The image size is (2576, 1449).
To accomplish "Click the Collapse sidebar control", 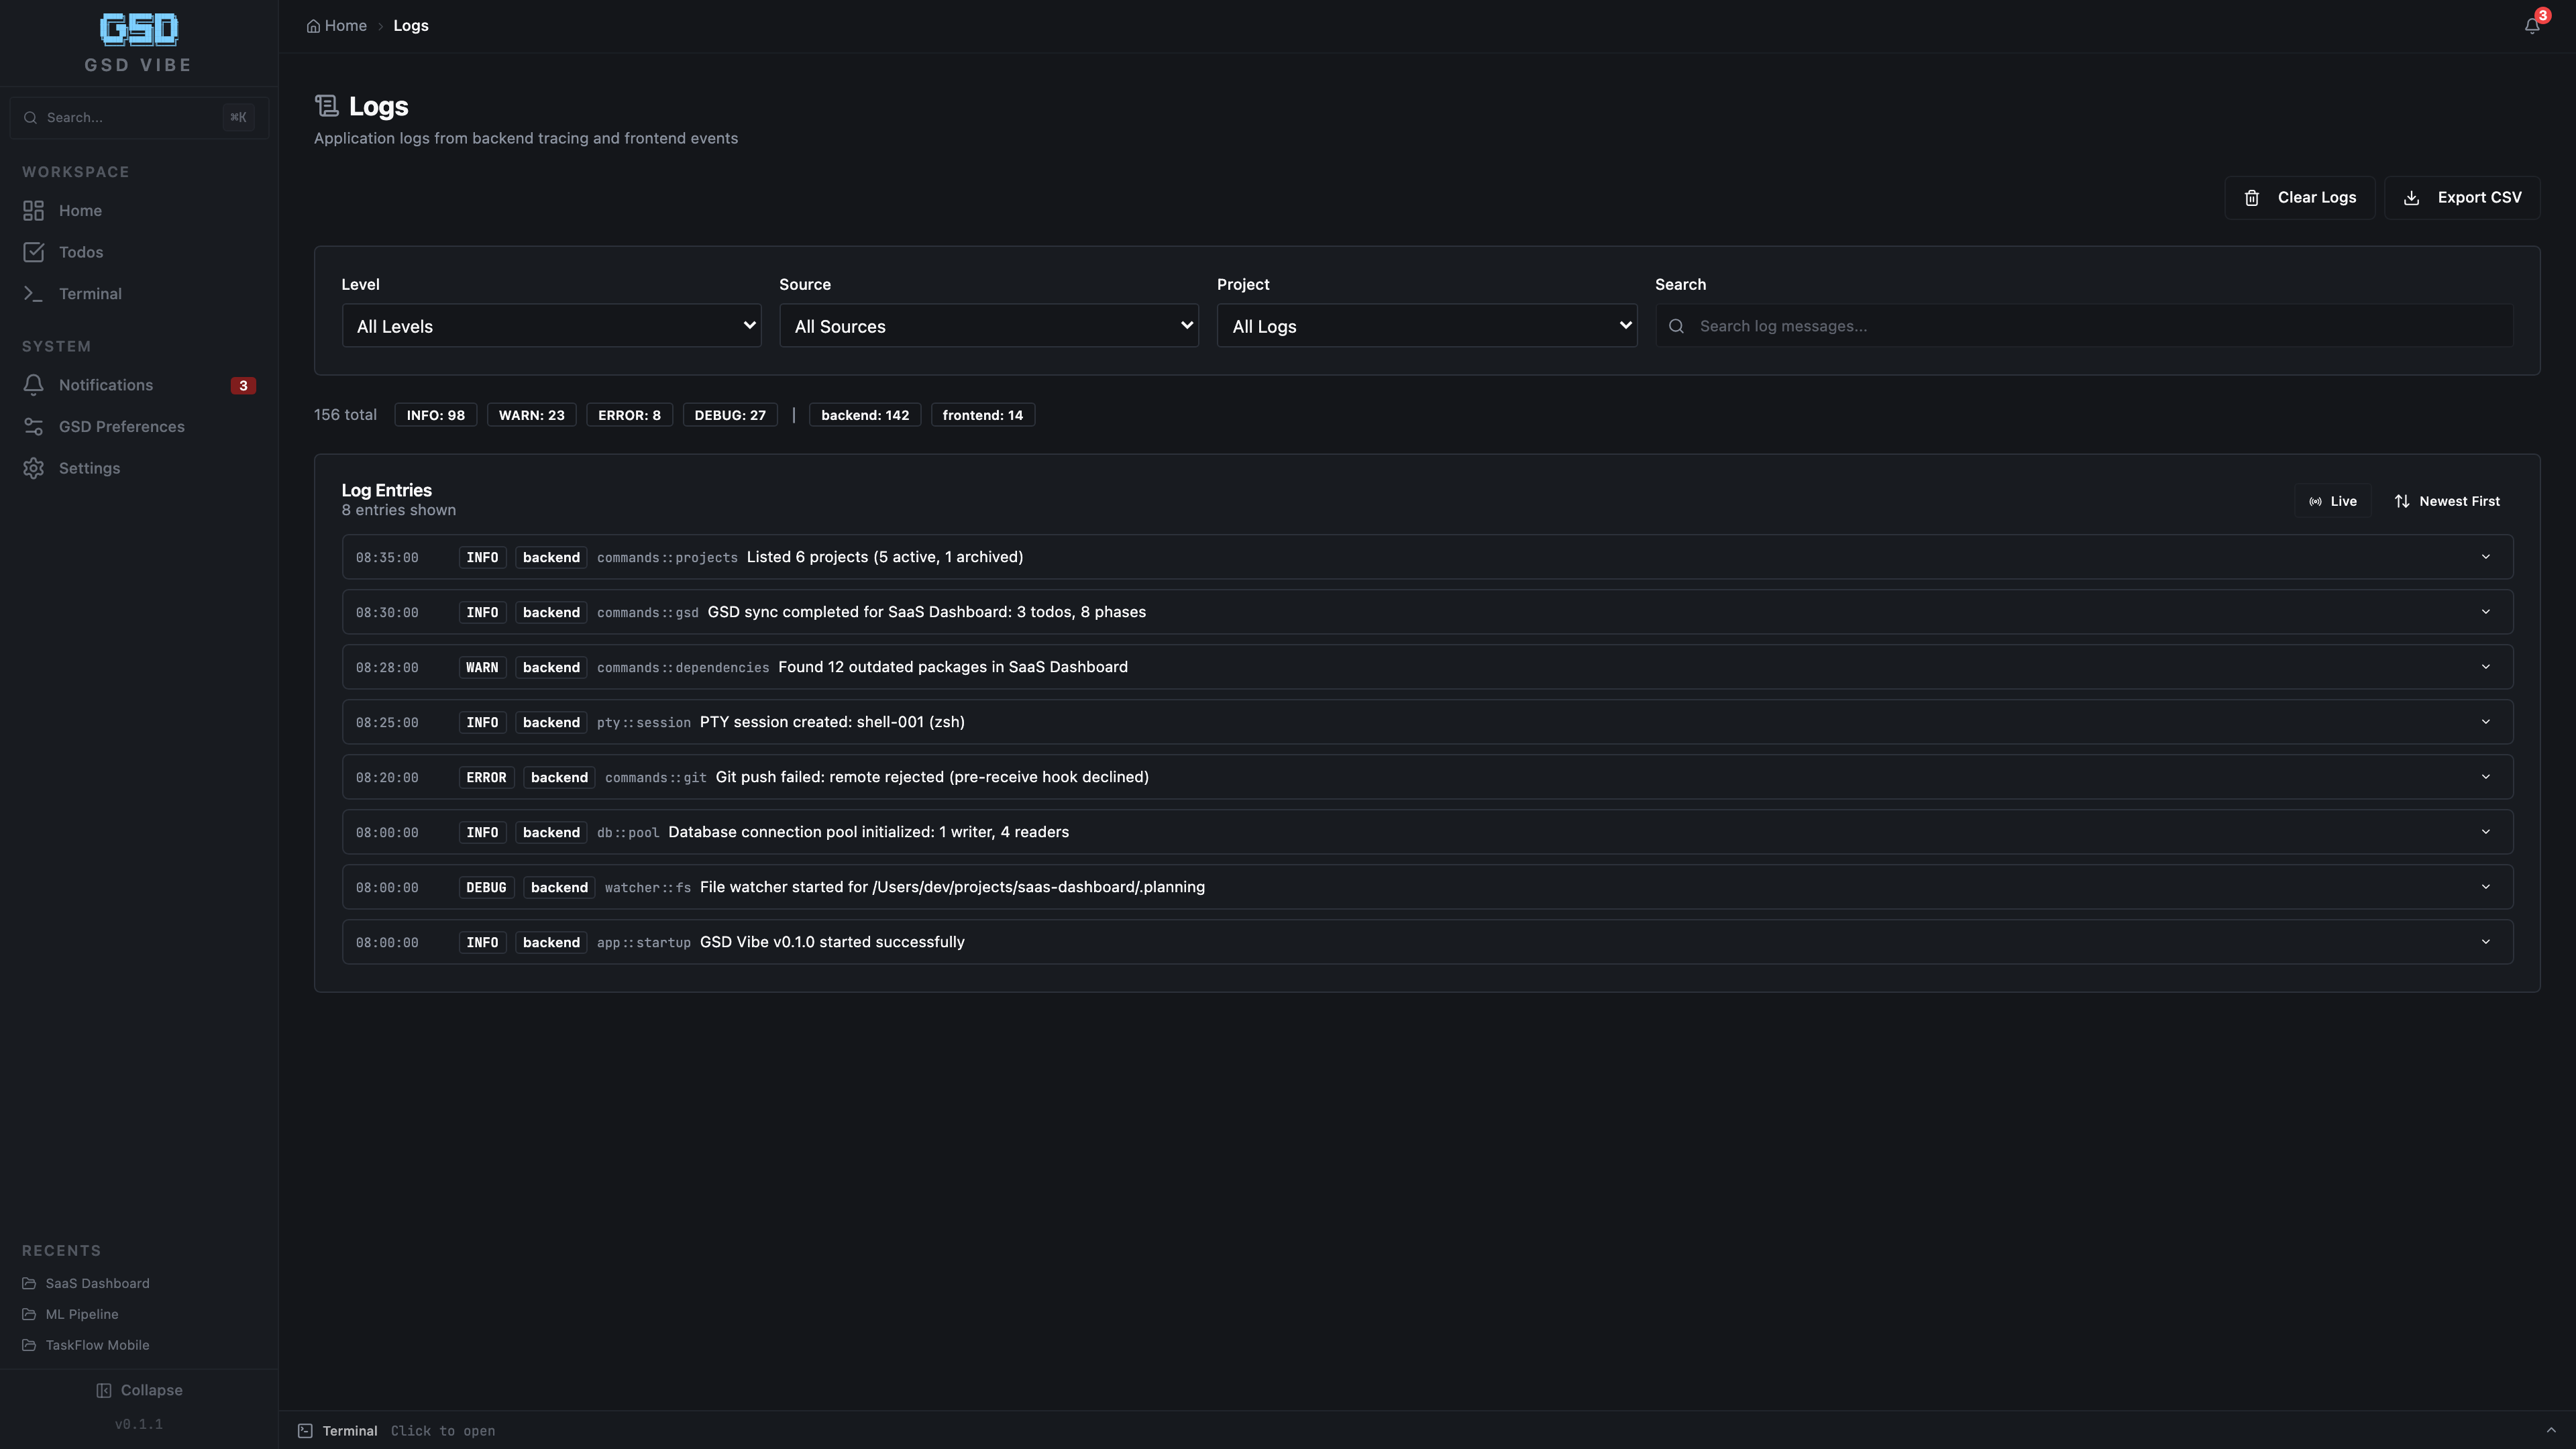I will 139,1389.
